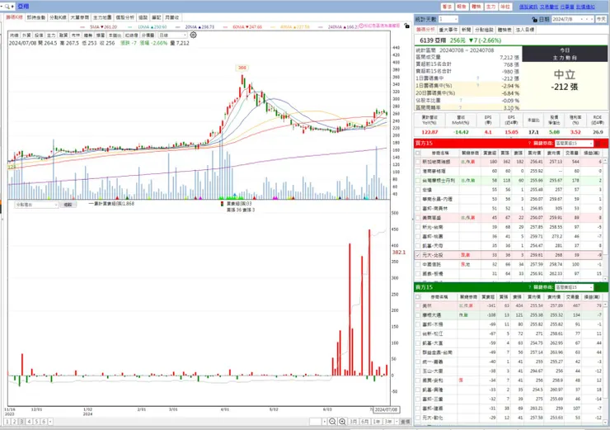Click the pink clock icon above the chart
The height and width of the screenshot is (430, 610).
tap(361, 26)
